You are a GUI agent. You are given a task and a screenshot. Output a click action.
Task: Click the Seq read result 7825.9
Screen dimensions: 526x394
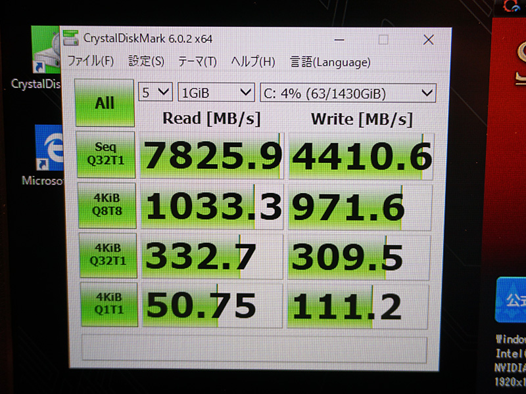[x=212, y=156]
